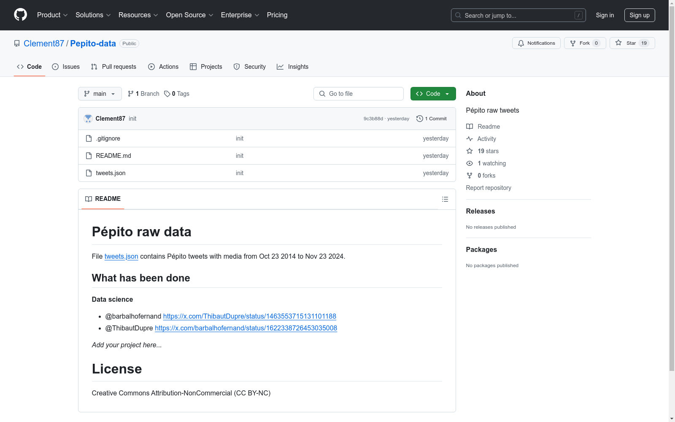Viewport: 675px width, 422px height.
Task: Switch to the Insights tab
Action: 293,67
